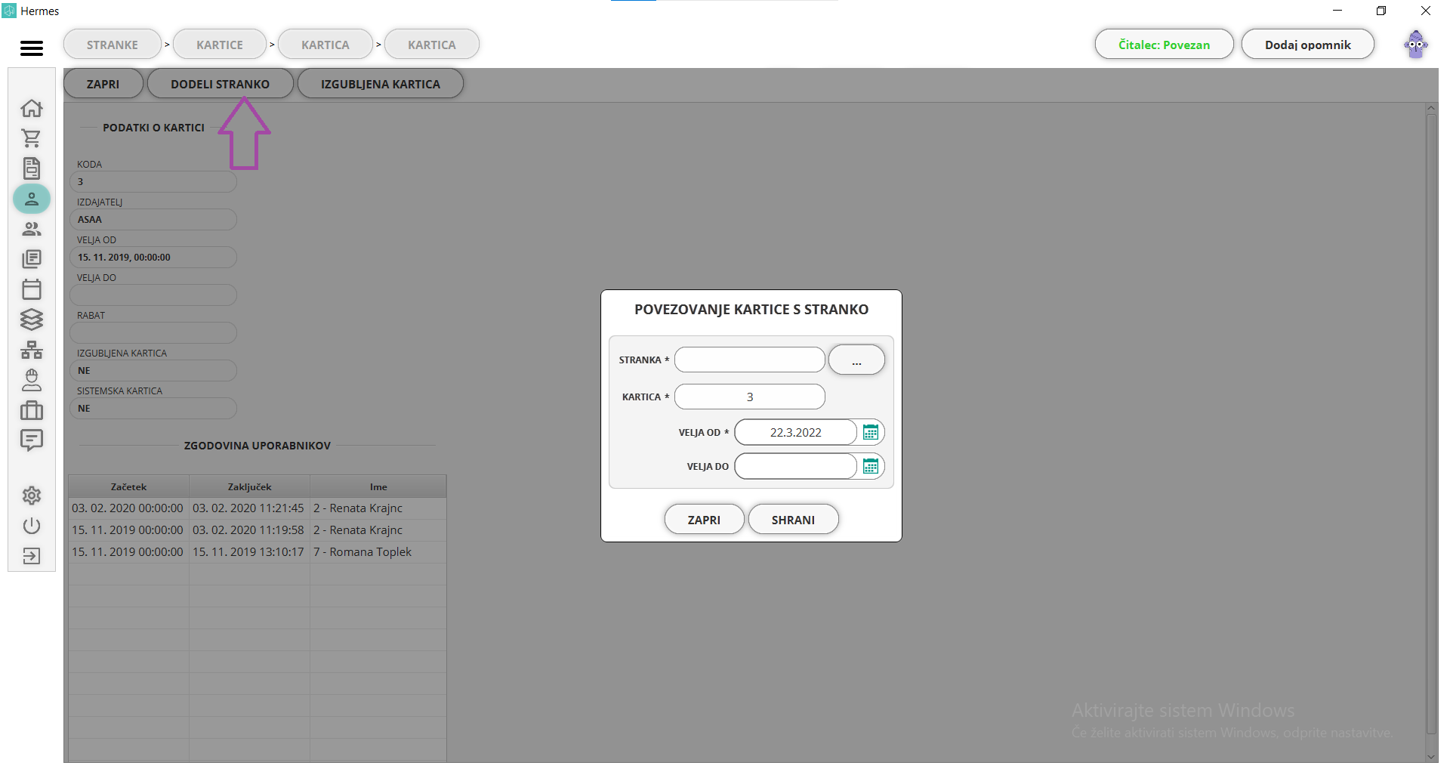Open calendar picker for VELJA DO

click(871, 466)
